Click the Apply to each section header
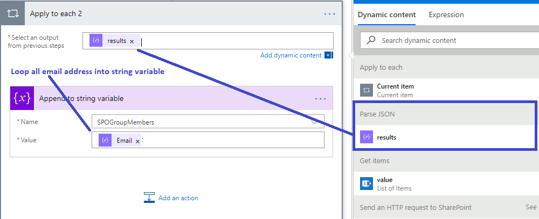The image size is (539, 219). (446, 68)
